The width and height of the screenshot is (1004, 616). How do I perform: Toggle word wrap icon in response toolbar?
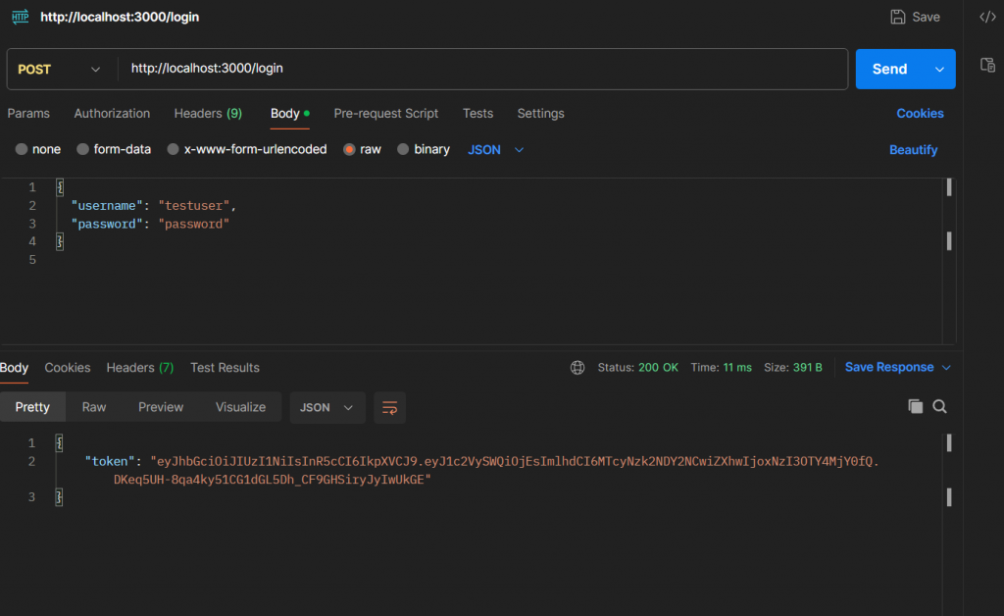389,407
